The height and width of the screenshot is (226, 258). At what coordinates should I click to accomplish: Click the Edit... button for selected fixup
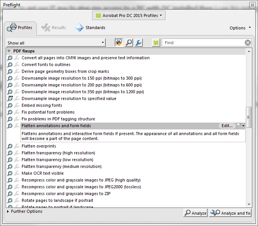(227, 126)
